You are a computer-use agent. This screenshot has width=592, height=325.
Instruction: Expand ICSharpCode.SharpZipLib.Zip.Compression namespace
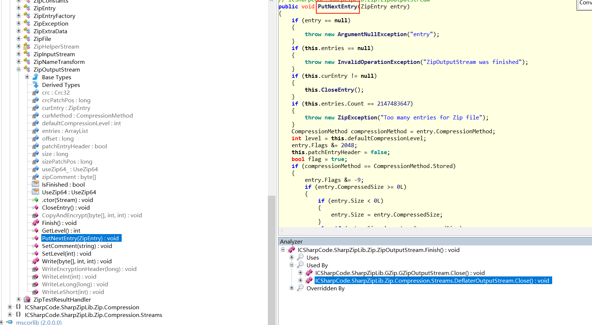point(10,307)
